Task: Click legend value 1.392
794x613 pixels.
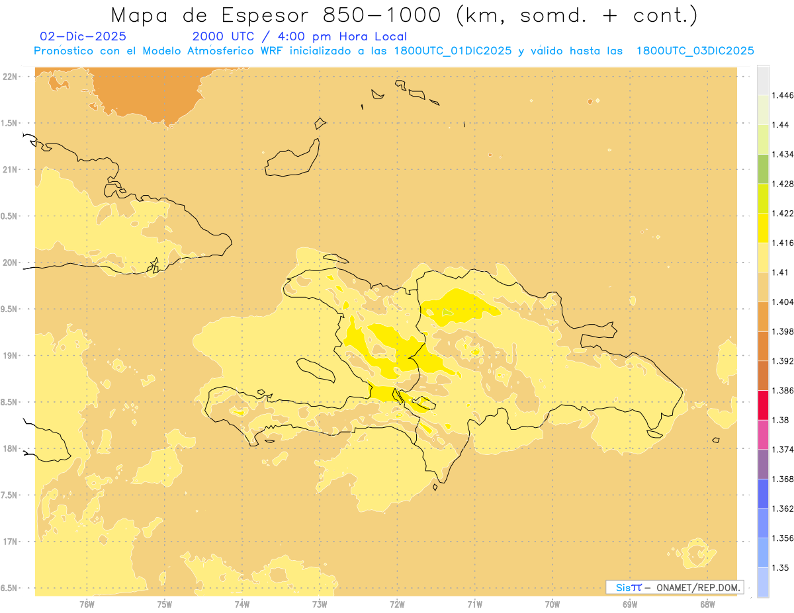Action: tap(781, 360)
